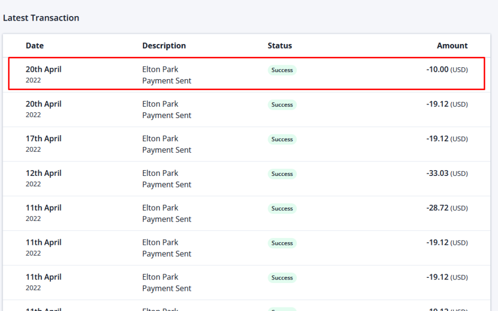Click the Success badge on 12th April transaction
The width and height of the screenshot is (498, 311).
point(282,174)
